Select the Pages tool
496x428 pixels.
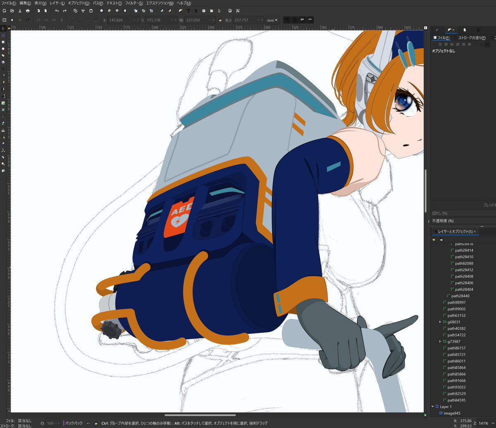3,170
